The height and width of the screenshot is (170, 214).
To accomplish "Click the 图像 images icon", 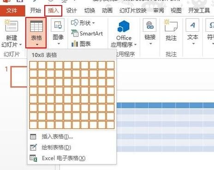I will 58,25.
